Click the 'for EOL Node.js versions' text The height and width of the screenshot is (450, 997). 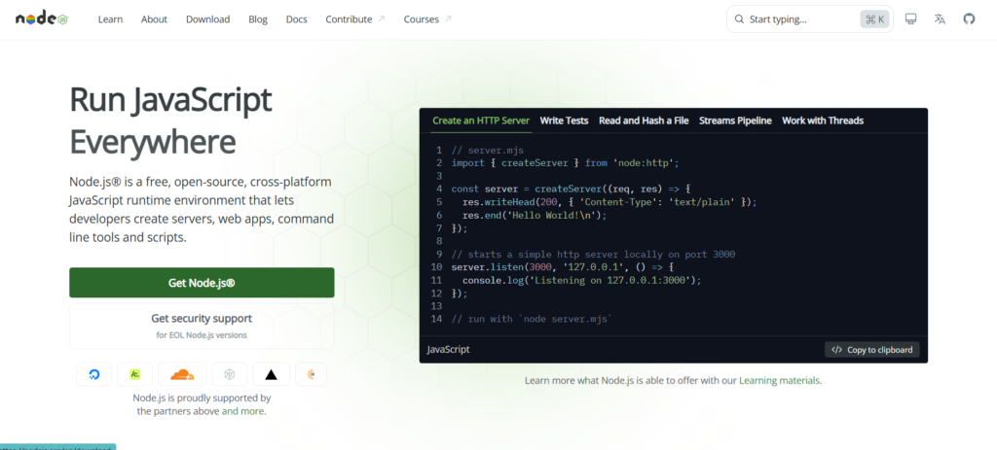click(202, 335)
